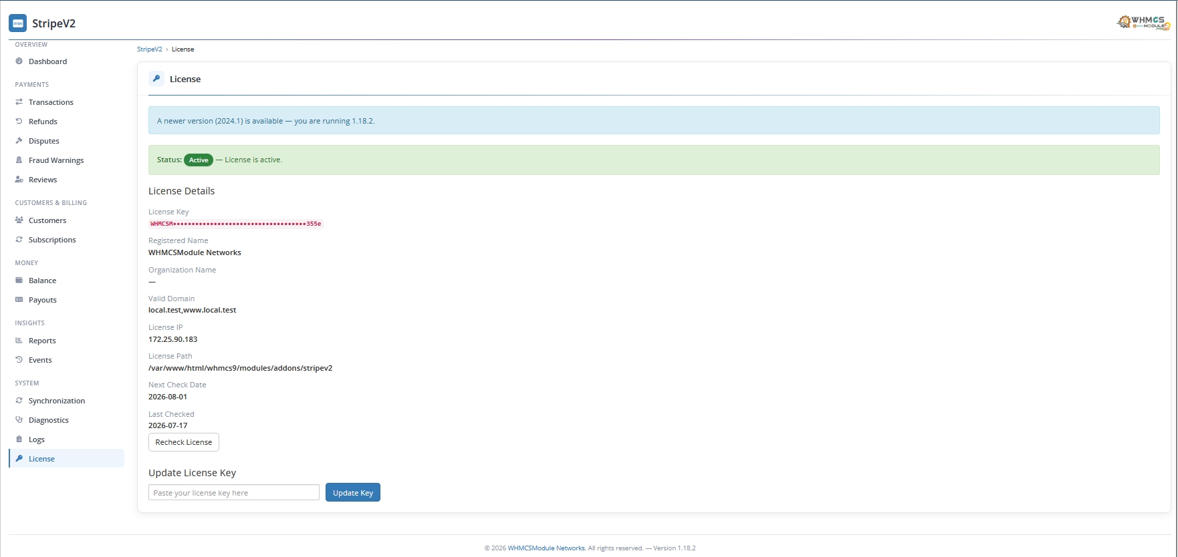Click the Update License Key heading

tap(192, 473)
